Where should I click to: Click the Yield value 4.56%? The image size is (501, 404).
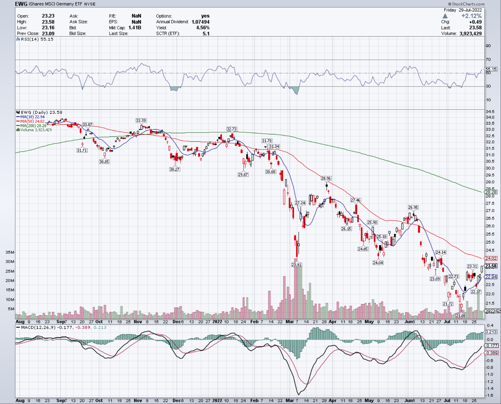pos(203,28)
